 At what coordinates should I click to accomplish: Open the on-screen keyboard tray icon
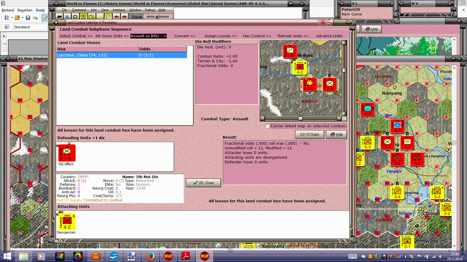point(353,256)
